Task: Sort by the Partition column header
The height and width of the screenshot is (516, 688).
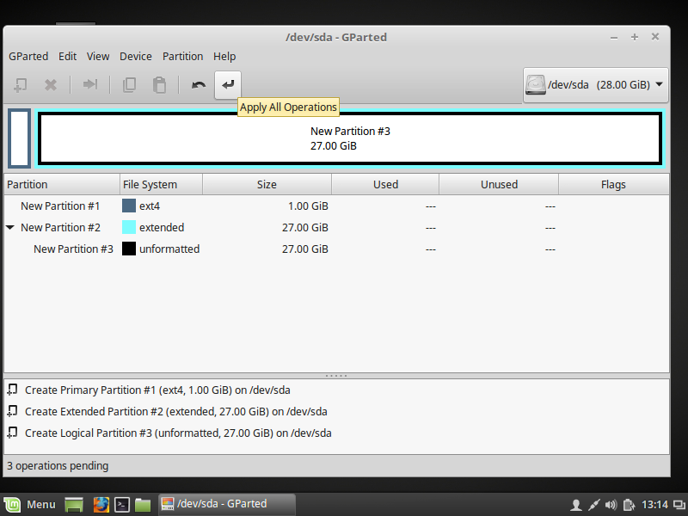Action: tap(62, 184)
